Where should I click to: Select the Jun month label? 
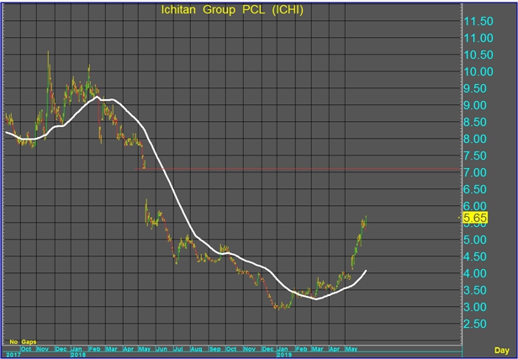pos(161,349)
